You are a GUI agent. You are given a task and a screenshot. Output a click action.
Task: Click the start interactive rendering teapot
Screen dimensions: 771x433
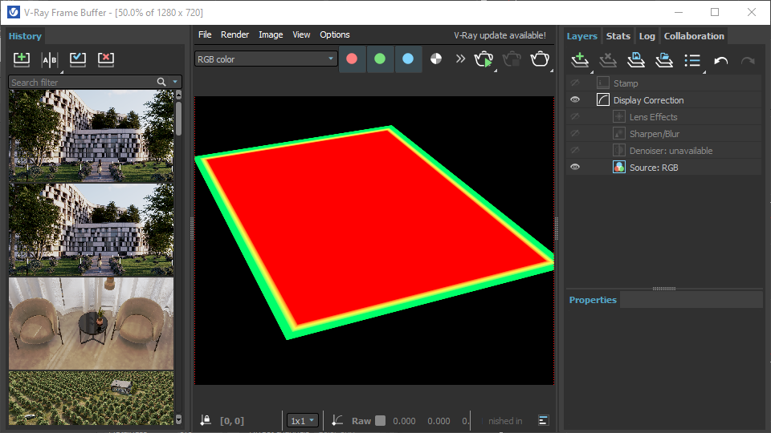pyautogui.click(x=483, y=59)
